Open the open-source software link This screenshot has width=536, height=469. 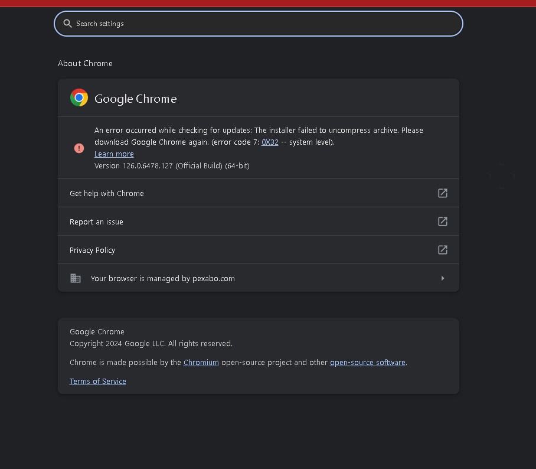pyautogui.click(x=368, y=362)
